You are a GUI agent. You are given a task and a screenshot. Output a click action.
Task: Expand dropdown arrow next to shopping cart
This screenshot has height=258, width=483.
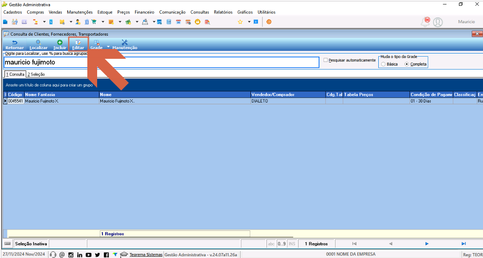pyautogui.click(x=103, y=22)
